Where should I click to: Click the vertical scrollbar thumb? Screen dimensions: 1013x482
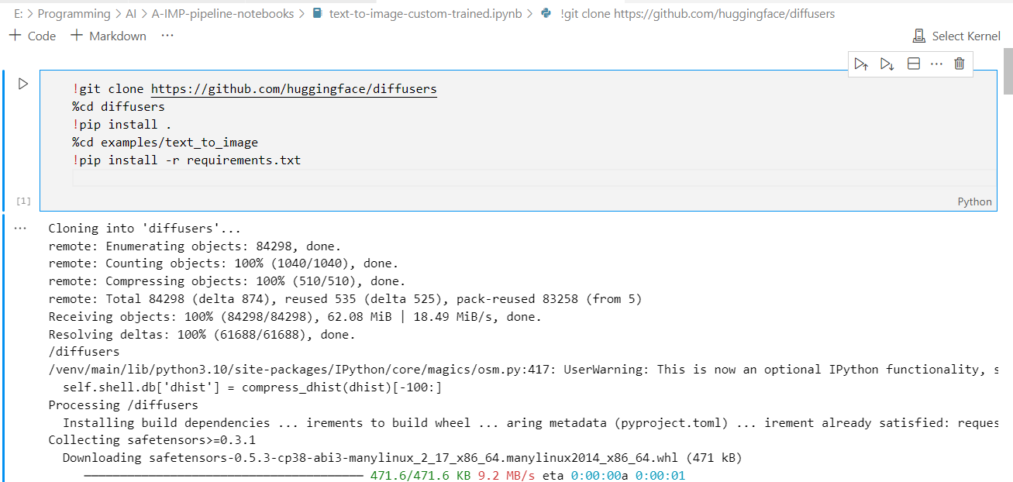click(x=1008, y=71)
